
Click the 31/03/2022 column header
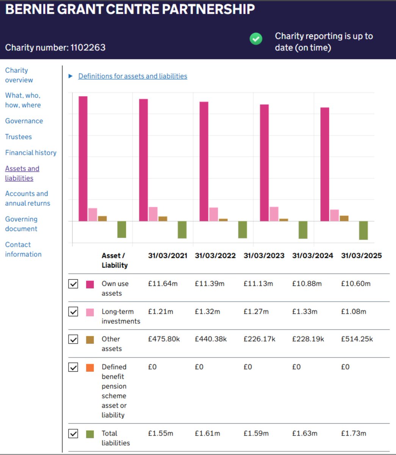[215, 256]
